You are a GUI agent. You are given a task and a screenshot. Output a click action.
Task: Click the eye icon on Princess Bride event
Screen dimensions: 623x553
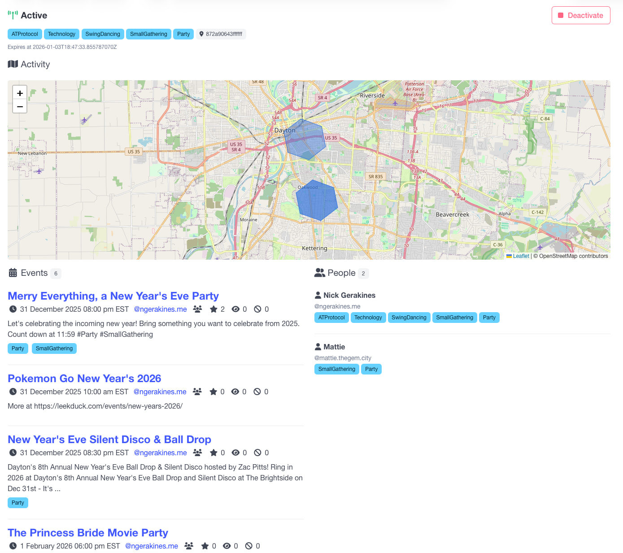pyautogui.click(x=227, y=546)
